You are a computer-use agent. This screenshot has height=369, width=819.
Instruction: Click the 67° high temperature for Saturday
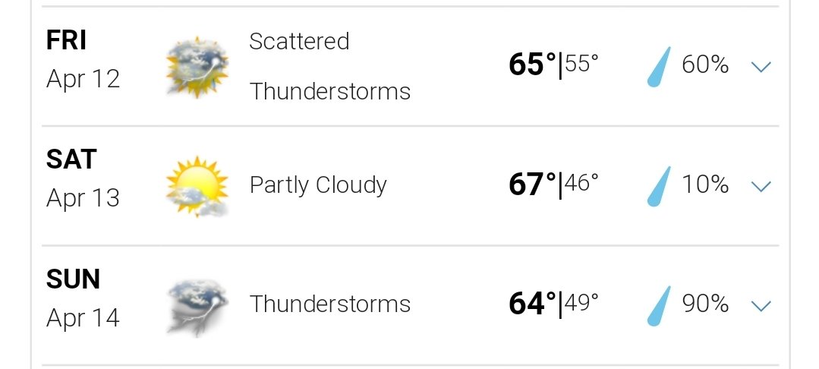[x=533, y=185]
